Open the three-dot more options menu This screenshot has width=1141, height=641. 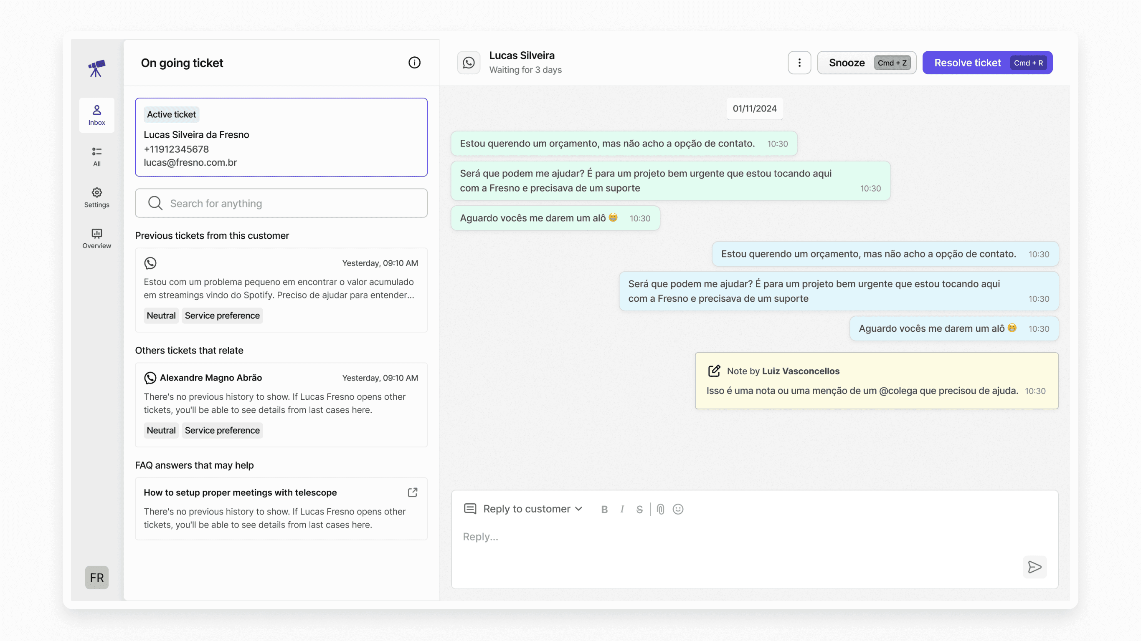click(799, 63)
